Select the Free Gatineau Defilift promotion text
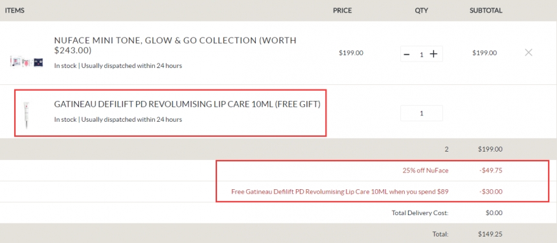 [x=340, y=192]
